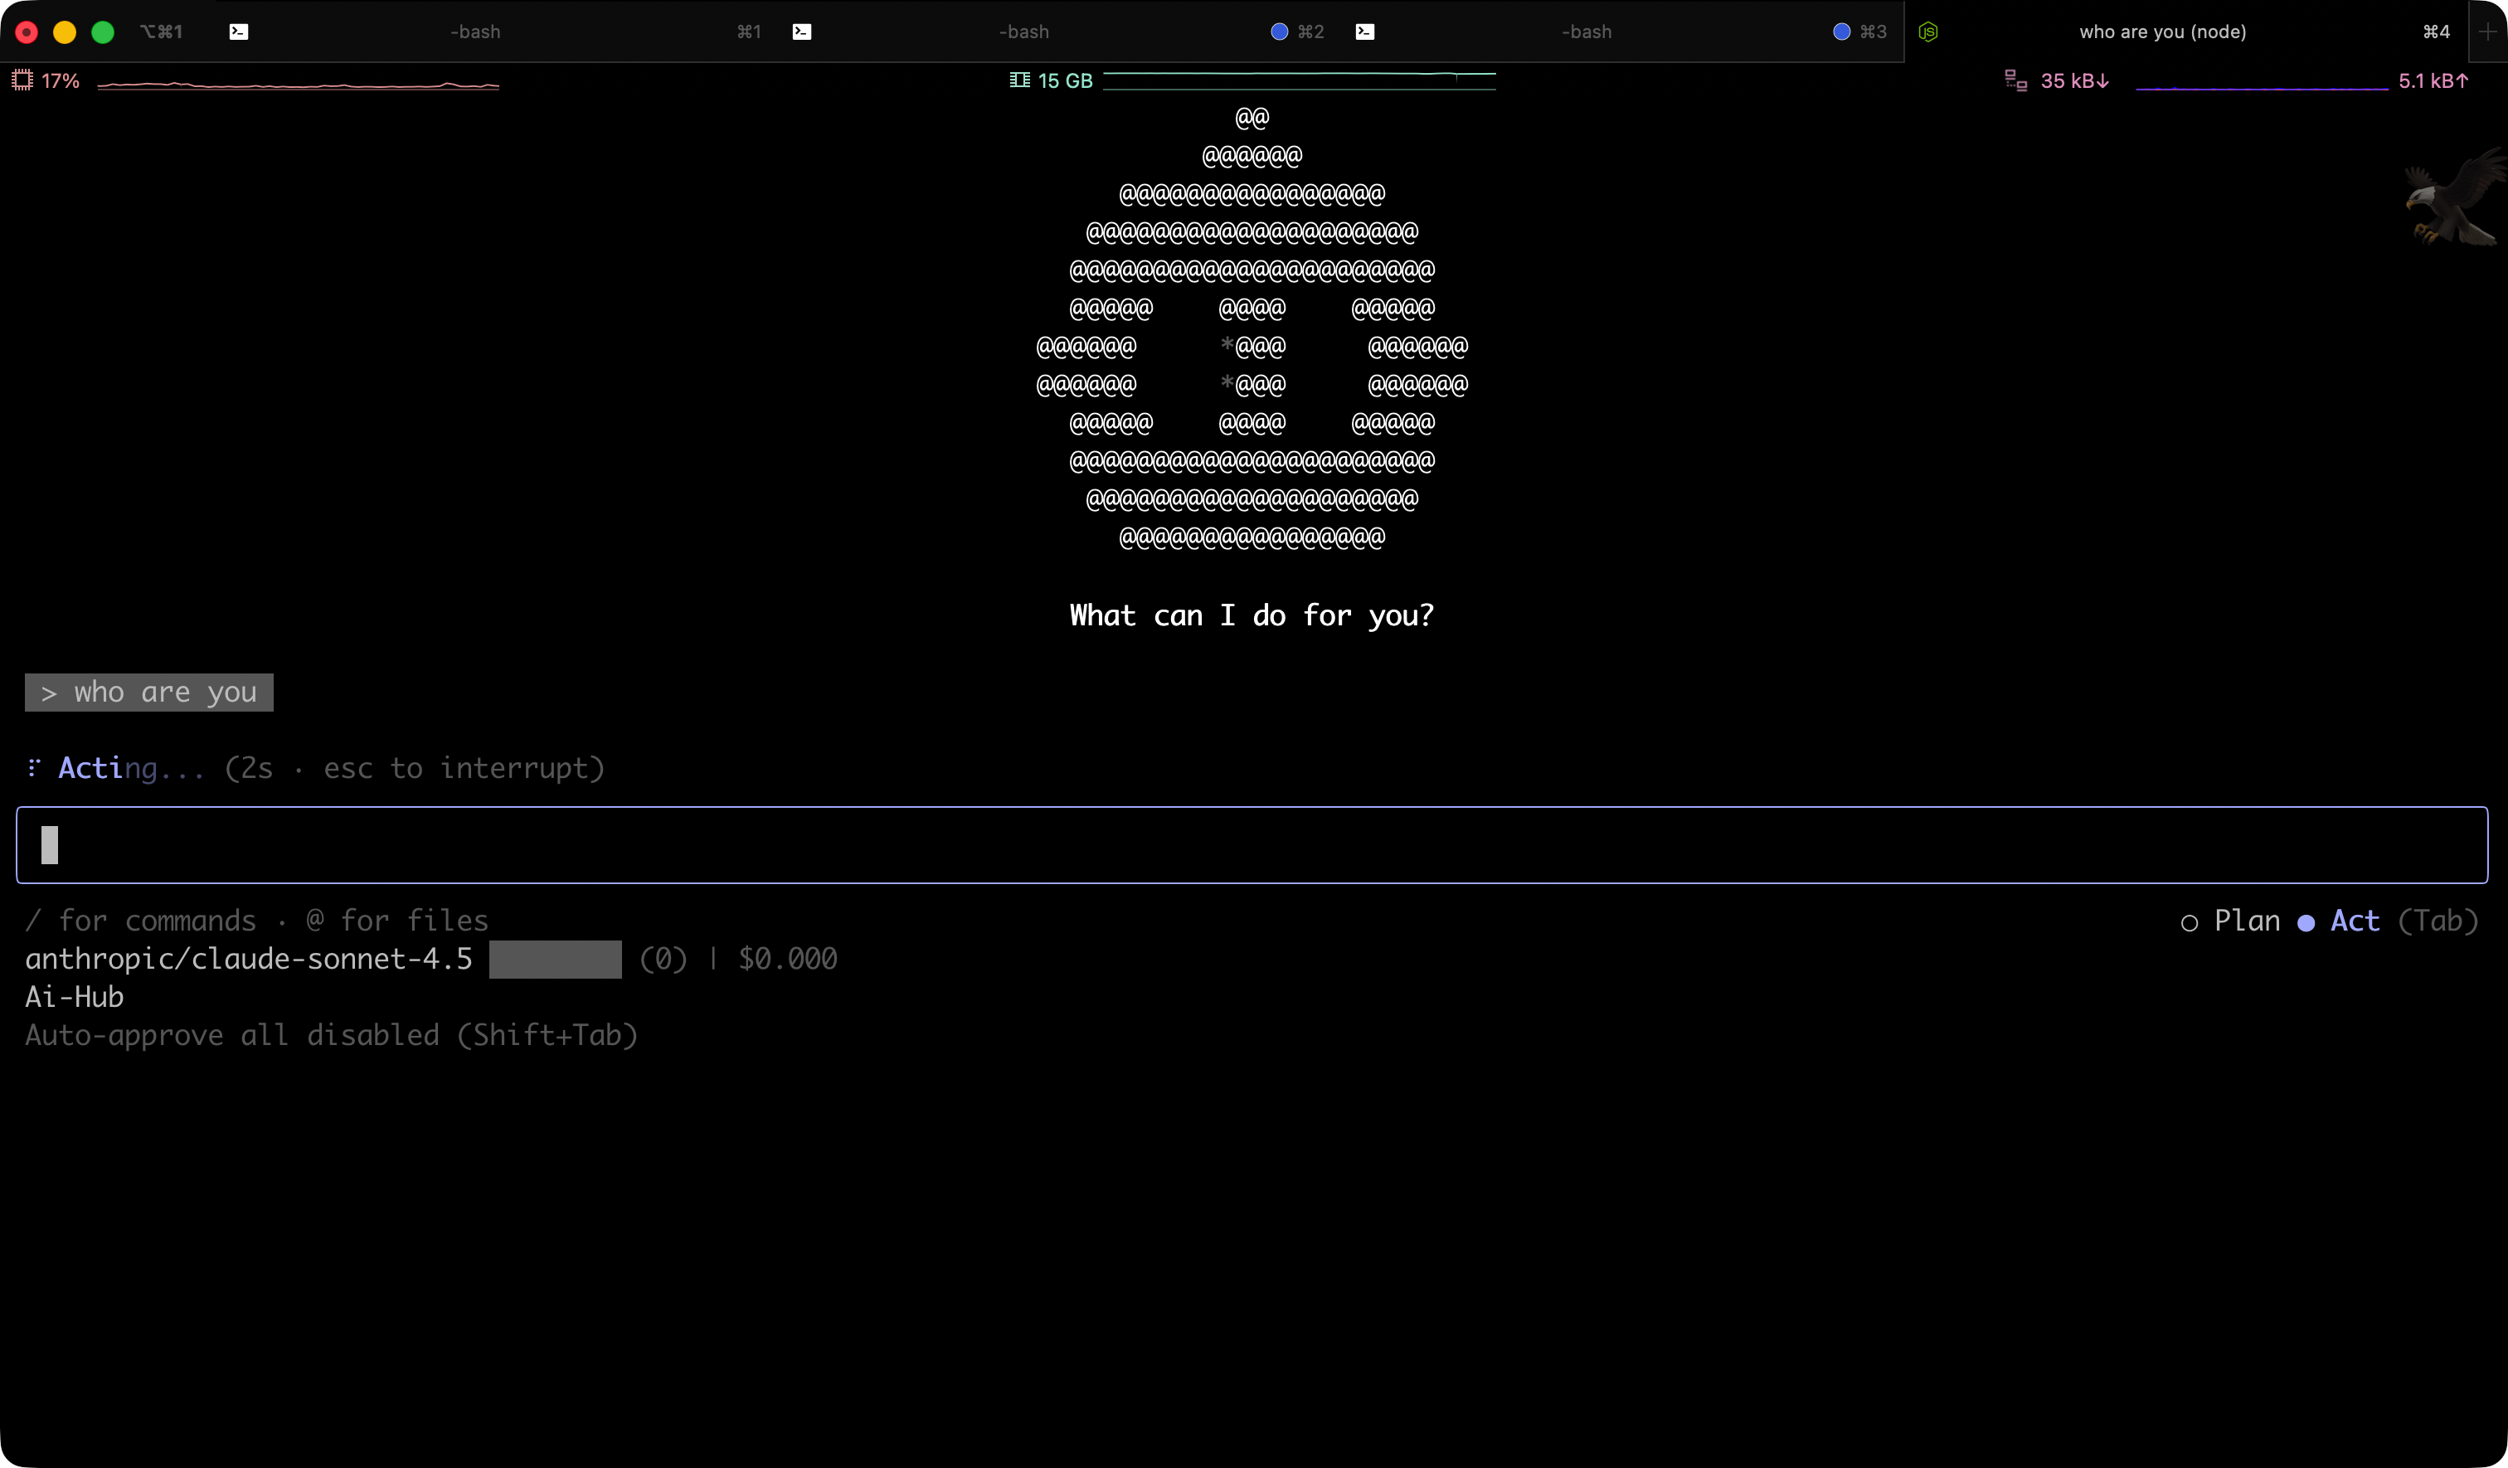This screenshot has width=2508, height=1468.
Task: Click the context usage progress bar
Action: pos(556,959)
